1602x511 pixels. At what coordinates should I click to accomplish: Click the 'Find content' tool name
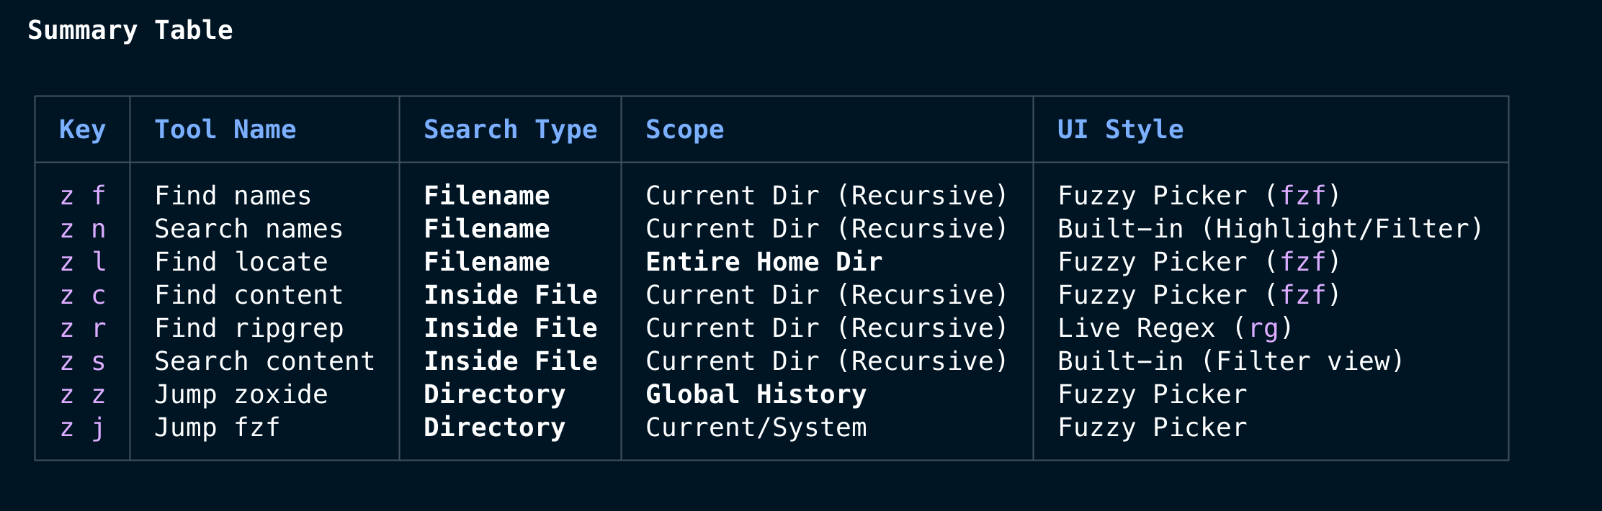tap(249, 295)
